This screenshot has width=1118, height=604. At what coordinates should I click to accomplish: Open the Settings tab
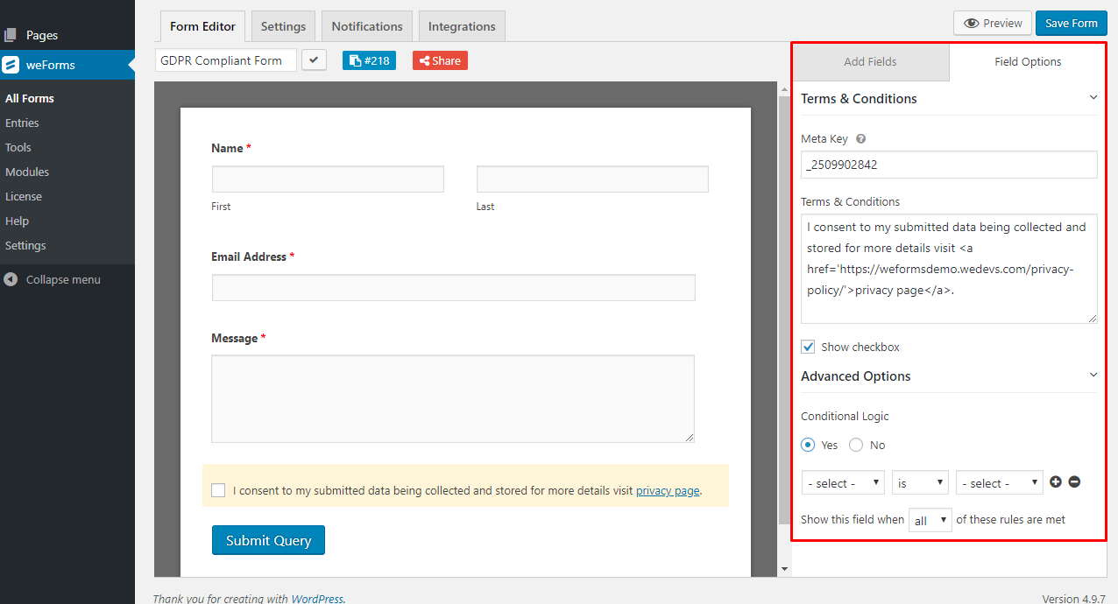[x=283, y=26]
